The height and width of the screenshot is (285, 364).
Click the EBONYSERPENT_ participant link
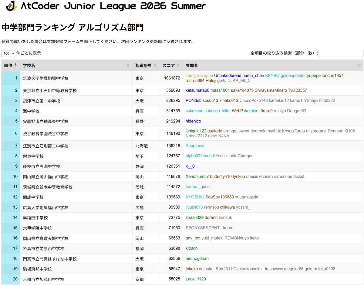point(204,228)
